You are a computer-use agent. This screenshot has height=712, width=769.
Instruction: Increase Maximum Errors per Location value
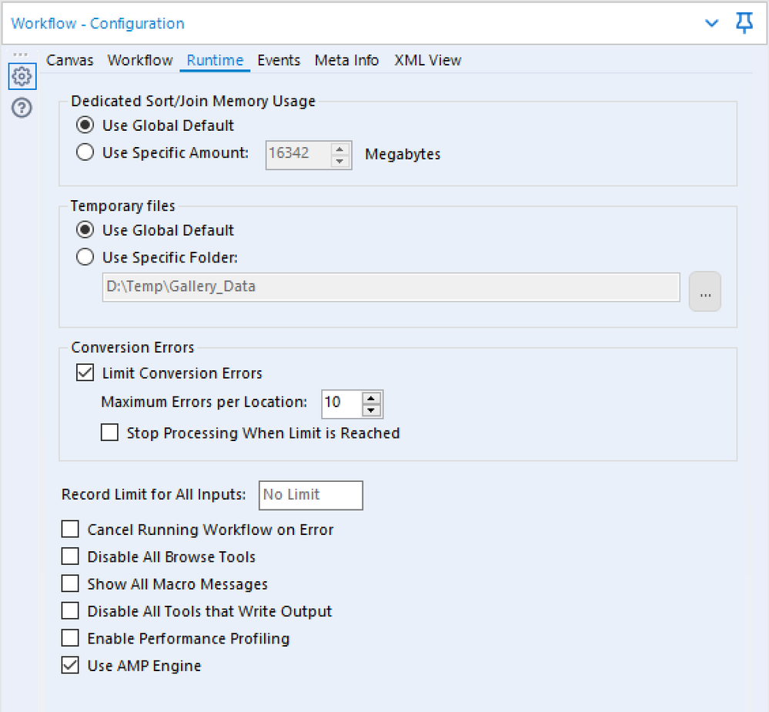point(372,398)
